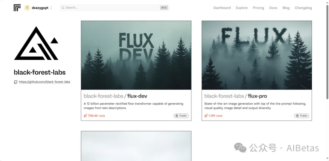
Task: Click the dxszygxpt user avatar
Action: pos(27,8)
